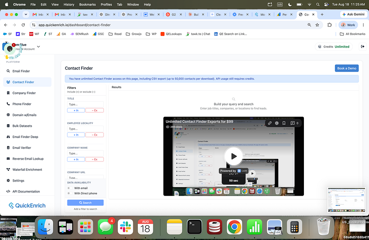Click the Chrome address bar URL
Viewport: 369px width, 240px height.
74,25
